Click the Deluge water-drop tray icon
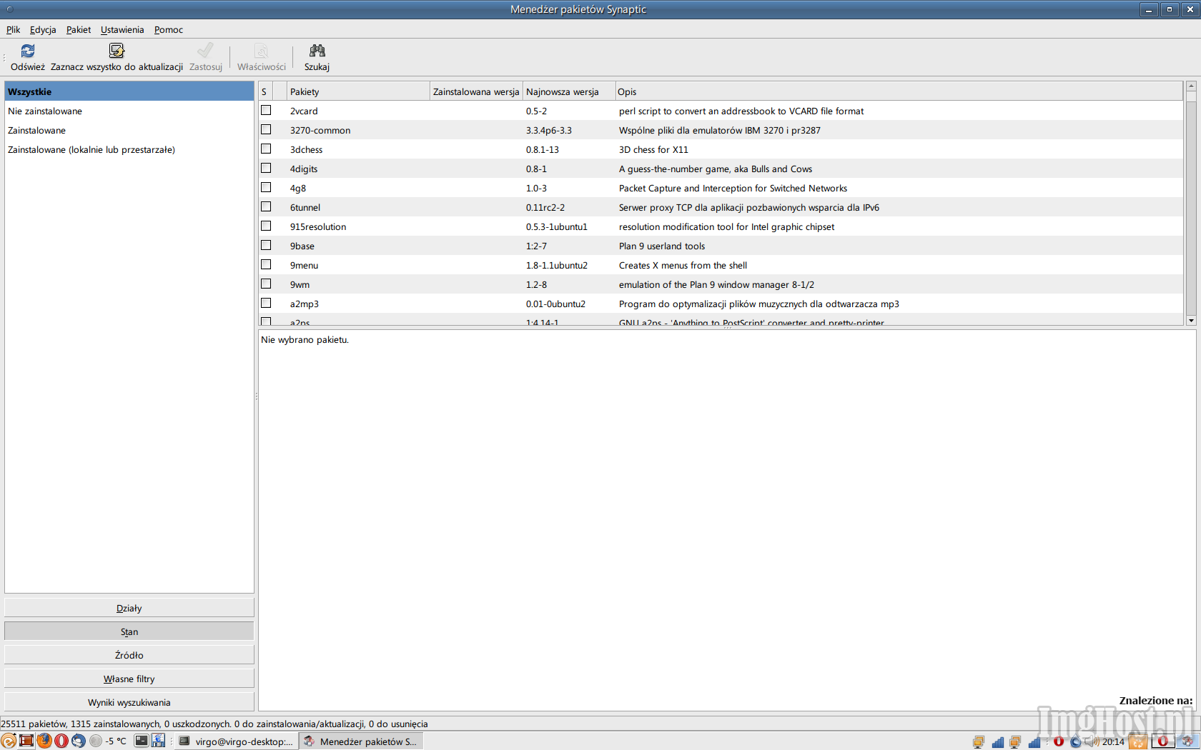The image size is (1201, 750). 1076,741
